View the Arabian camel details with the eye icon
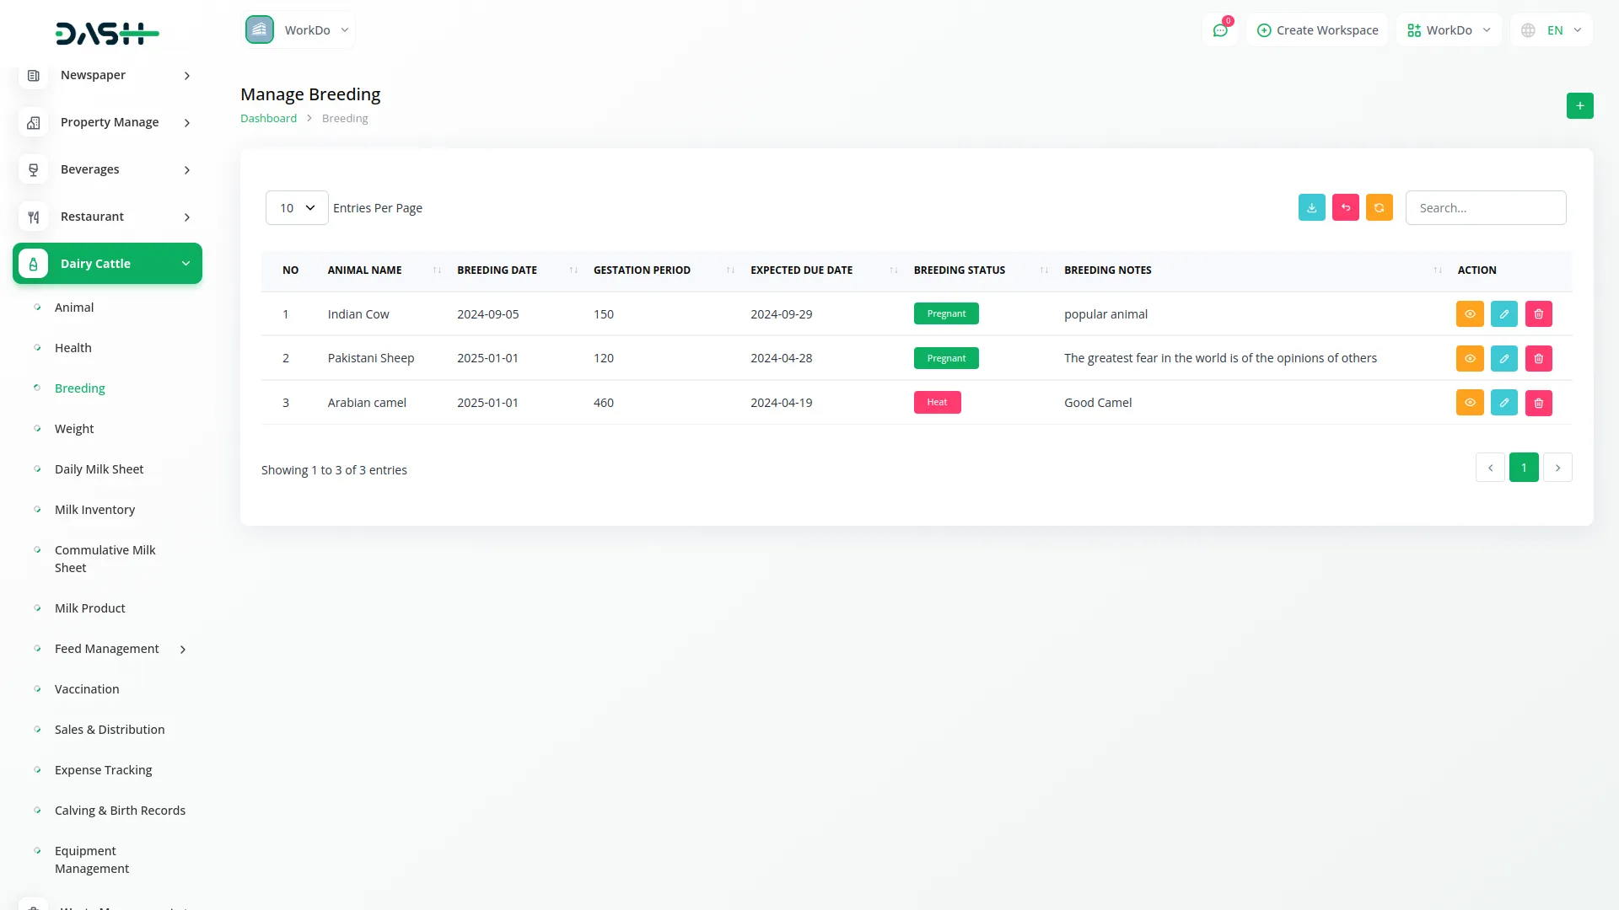 (1469, 403)
